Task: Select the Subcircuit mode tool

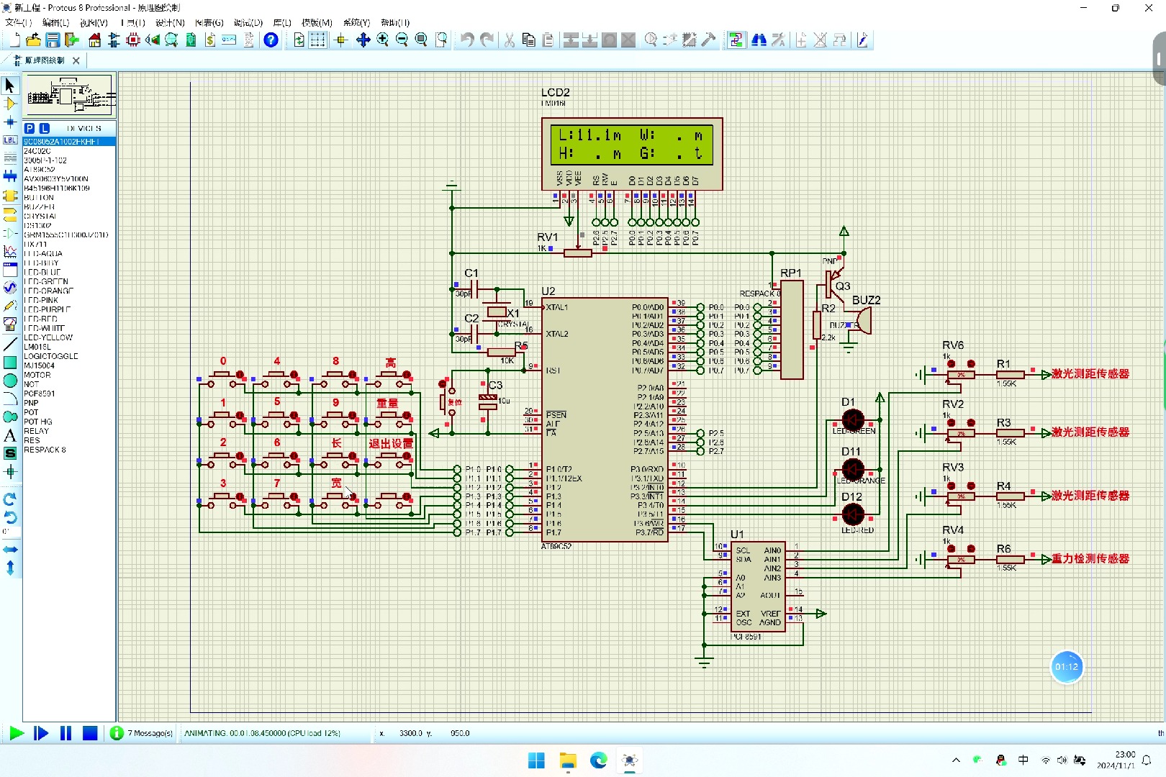Action: tap(9, 195)
